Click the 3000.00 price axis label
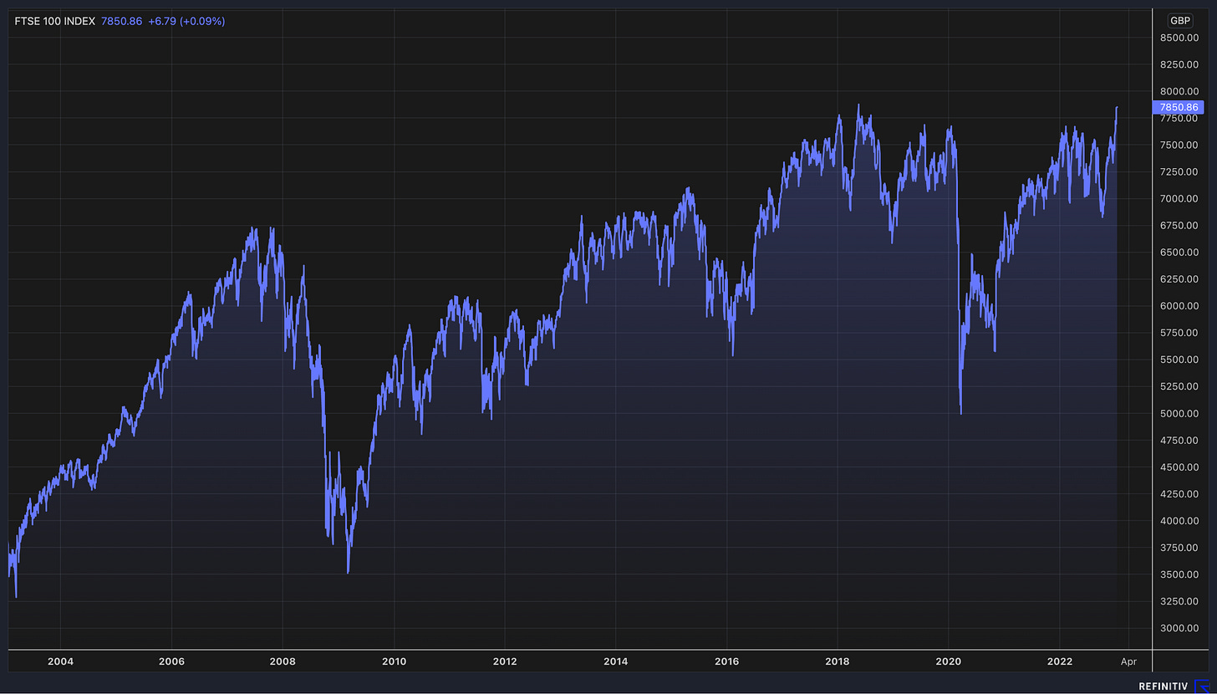The width and height of the screenshot is (1217, 694). click(x=1179, y=628)
